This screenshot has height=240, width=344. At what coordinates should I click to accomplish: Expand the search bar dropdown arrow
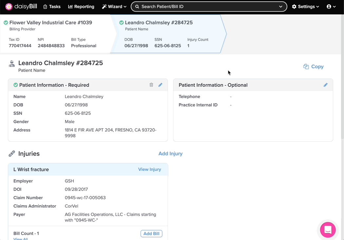click(x=281, y=7)
